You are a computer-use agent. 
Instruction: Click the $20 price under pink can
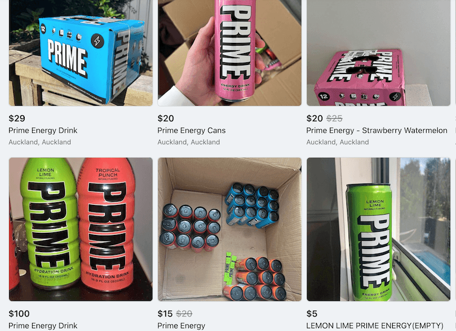tap(166, 119)
